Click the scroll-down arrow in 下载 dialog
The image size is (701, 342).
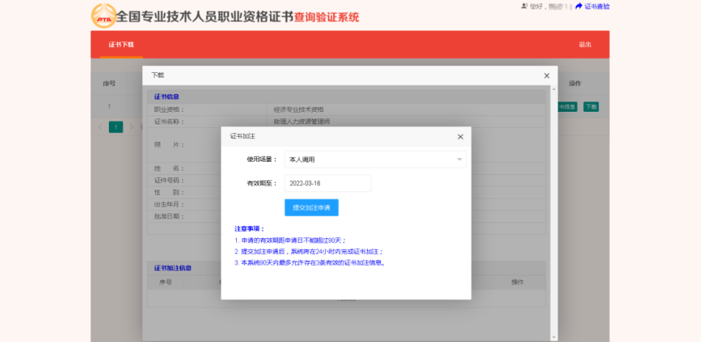555,337
